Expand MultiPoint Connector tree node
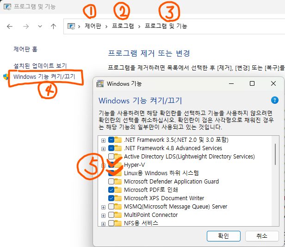Screen dimensions: 285x247 coord(103,215)
